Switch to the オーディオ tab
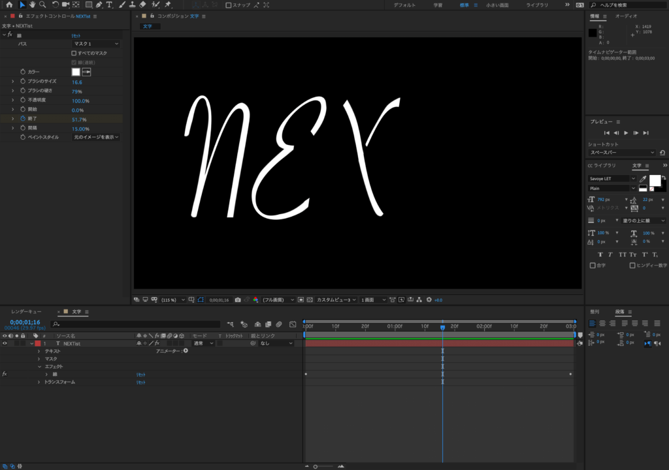The image size is (669, 470). coord(626,16)
